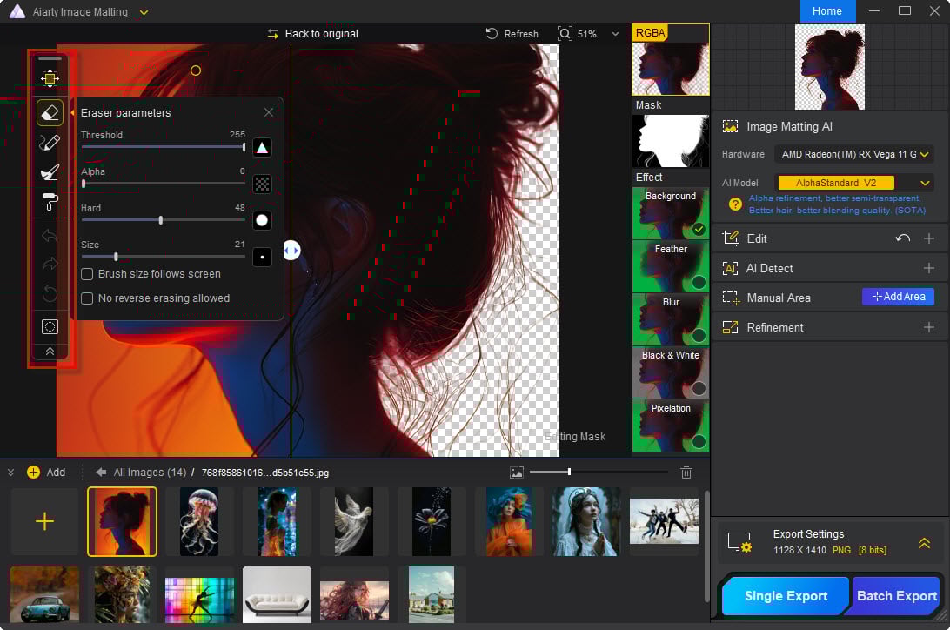Select the Eraser tool in the left toolbar
The height and width of the screenshot is (630, 950).
click(50, 111)
